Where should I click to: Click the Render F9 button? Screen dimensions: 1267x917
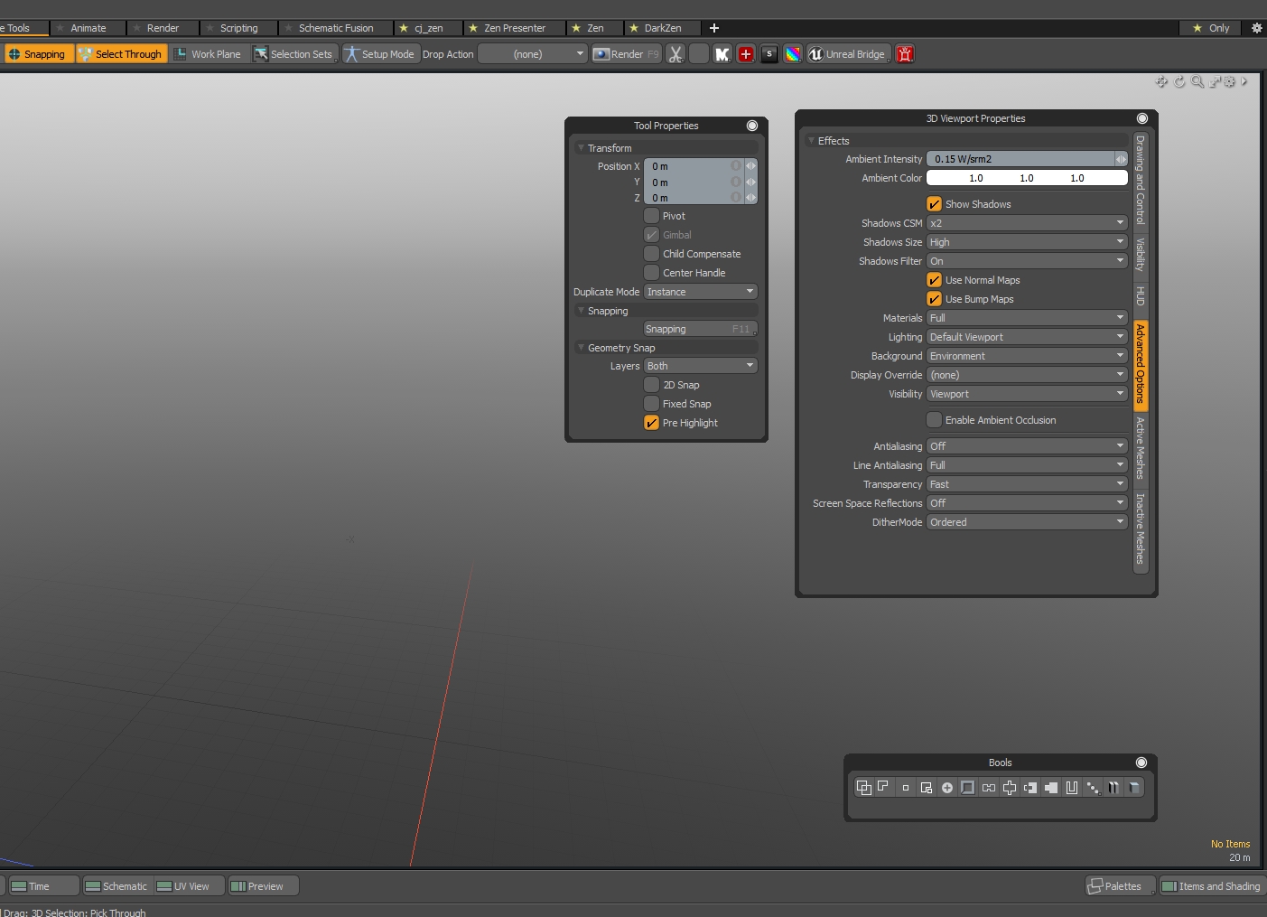(x=627, y=54)
